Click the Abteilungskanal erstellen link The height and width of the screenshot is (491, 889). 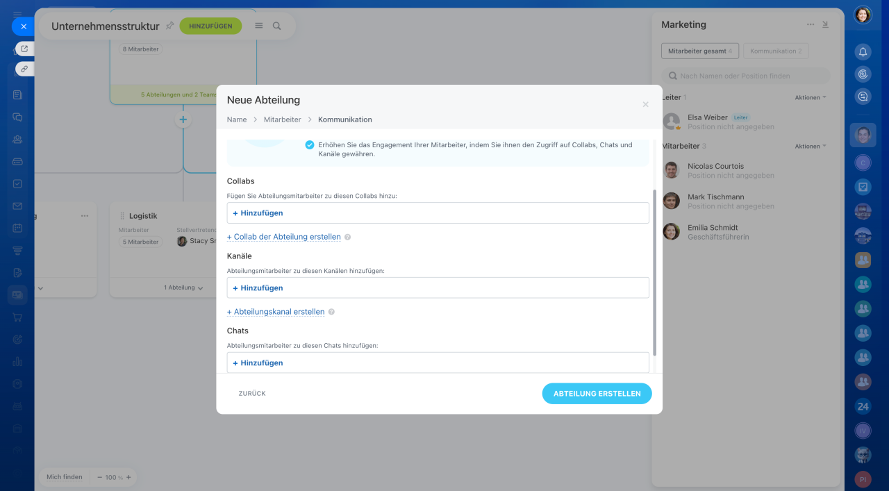tap(276, 312)
